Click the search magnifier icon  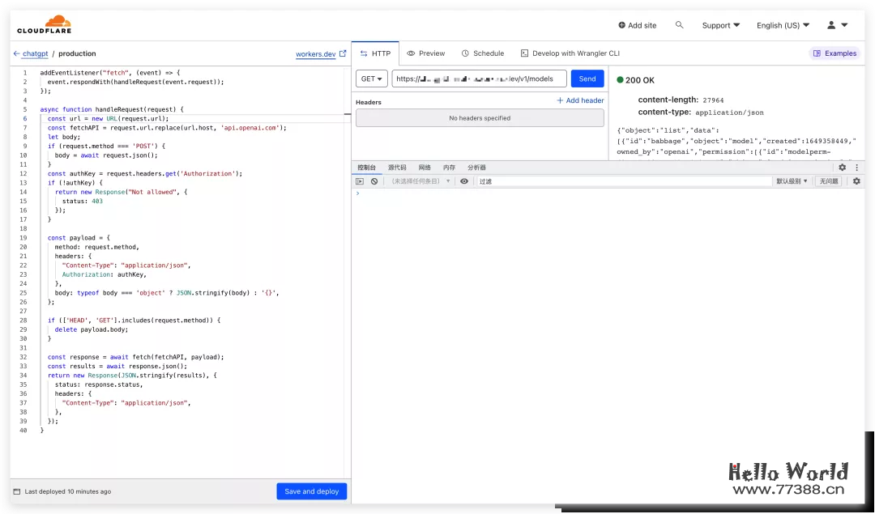point(680,25)
